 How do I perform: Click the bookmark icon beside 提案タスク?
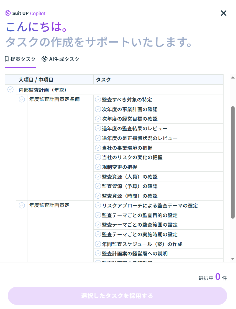(7, 59)
